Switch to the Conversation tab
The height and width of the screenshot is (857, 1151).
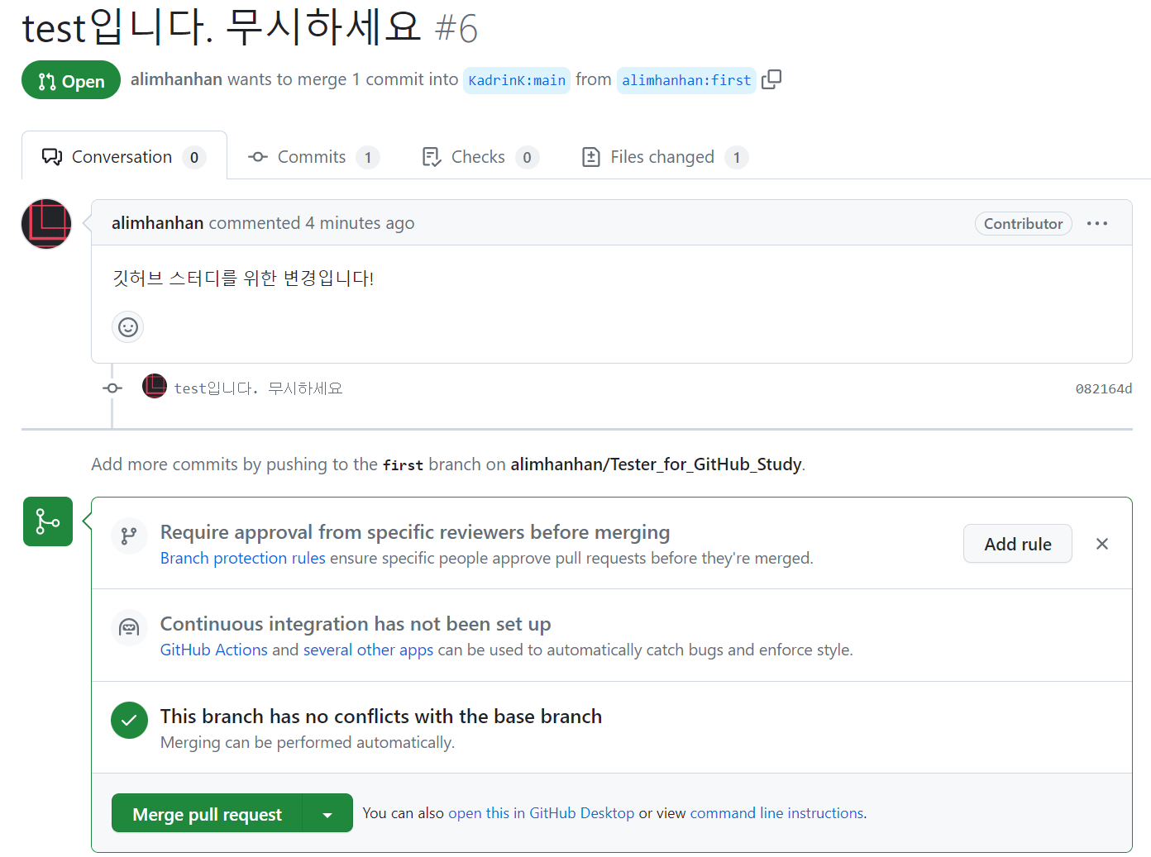(124, 156)
